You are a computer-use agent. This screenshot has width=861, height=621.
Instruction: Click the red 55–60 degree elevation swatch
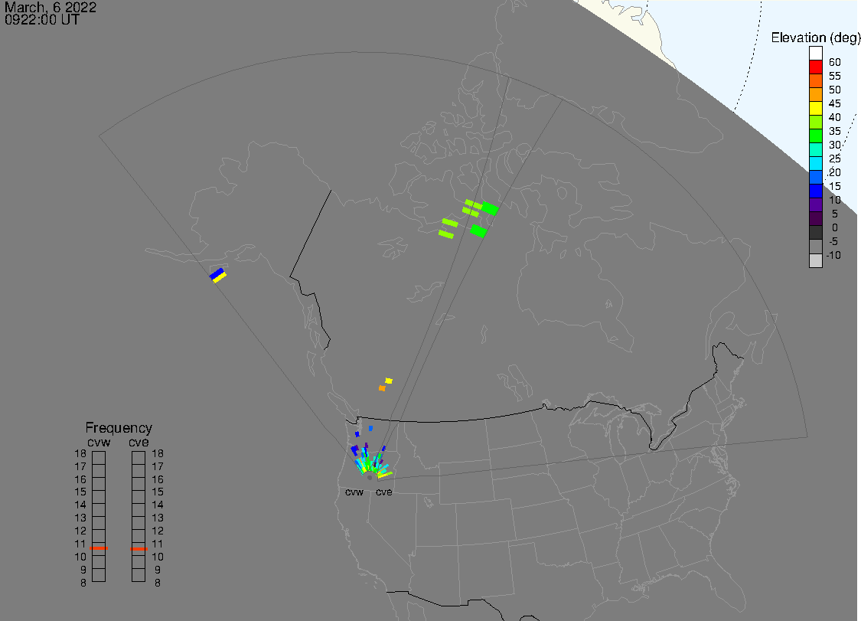point(815,67)
